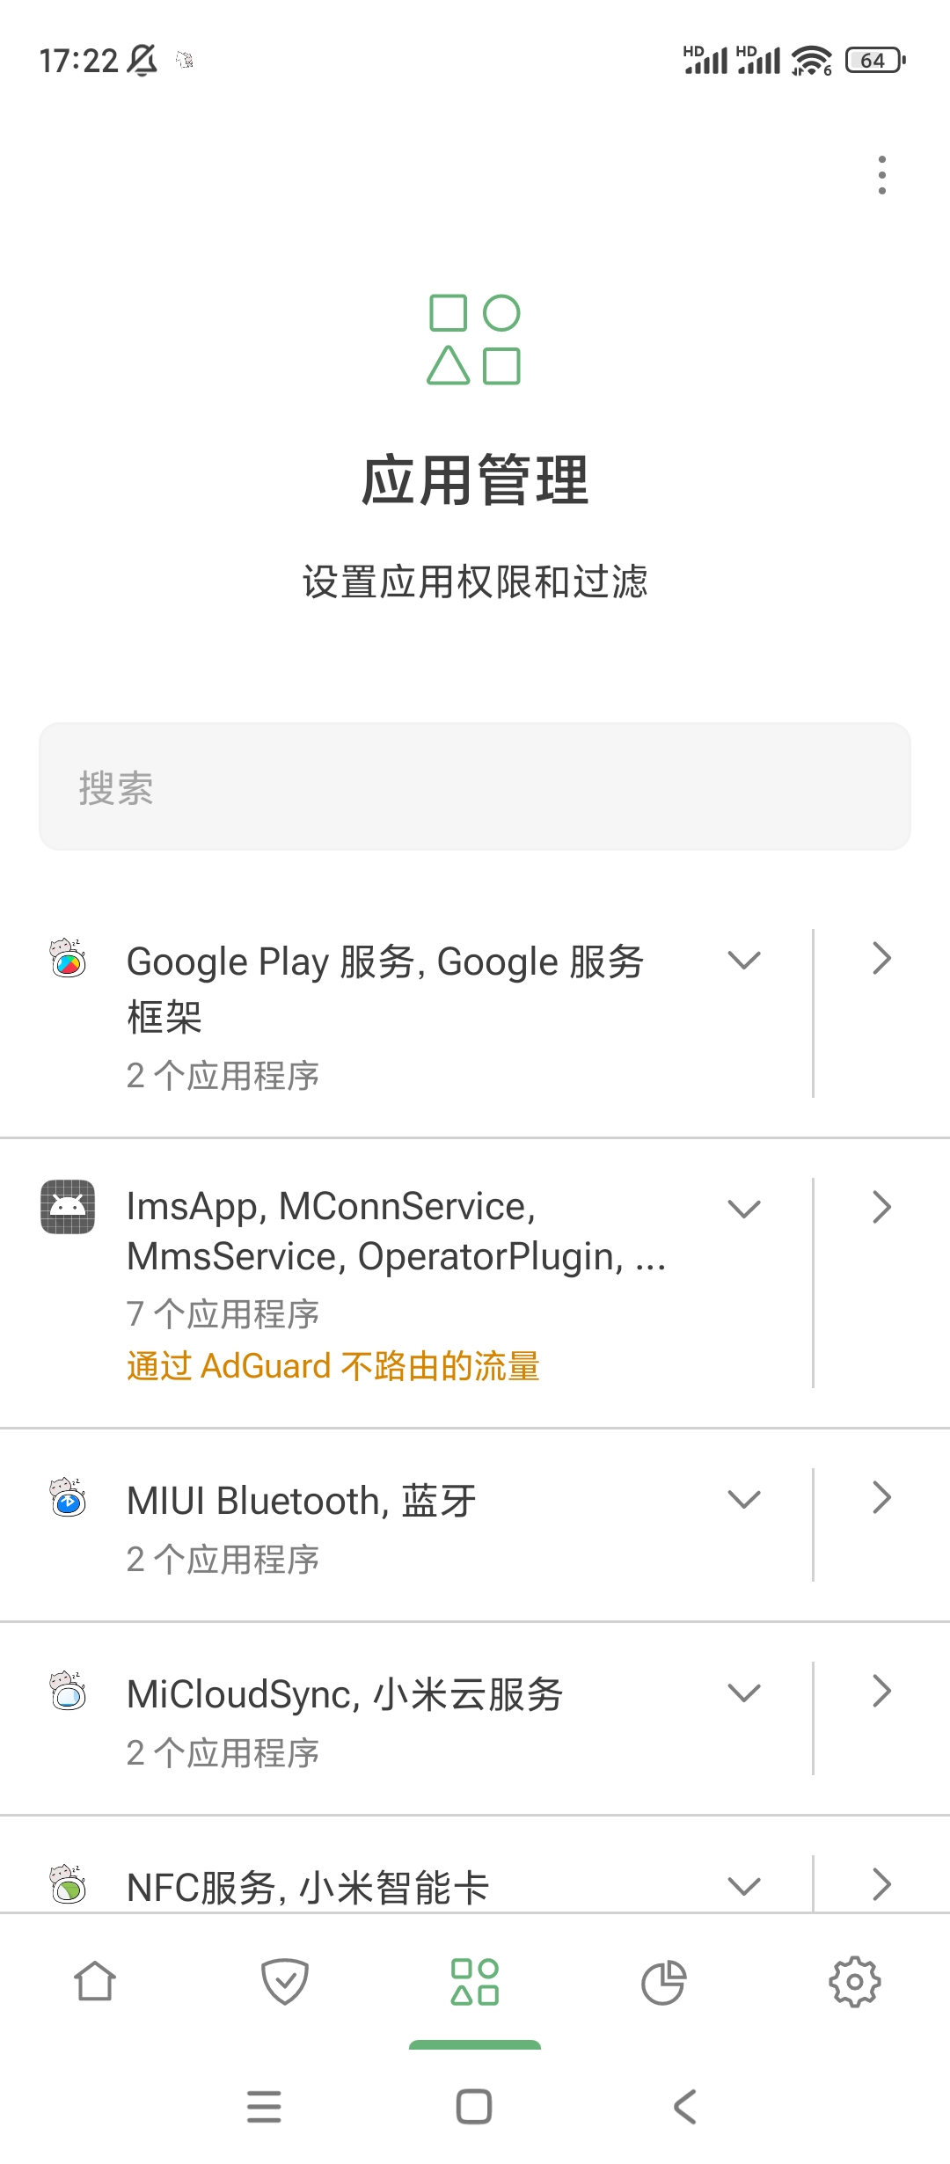Expand the MIUI Bluetooth group
950x2164 pixels.
(744, 1499)
